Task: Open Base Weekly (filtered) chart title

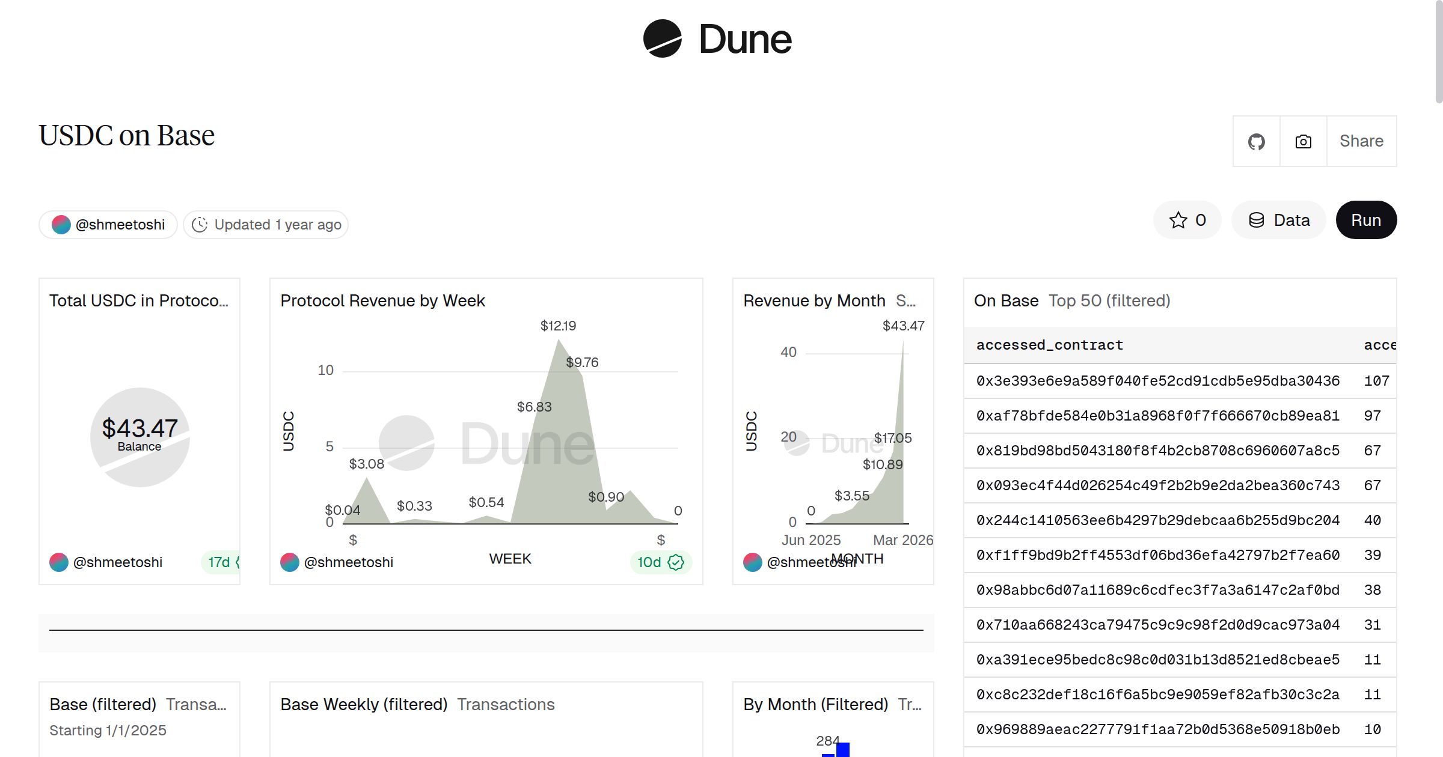Action: pos(364,704)
